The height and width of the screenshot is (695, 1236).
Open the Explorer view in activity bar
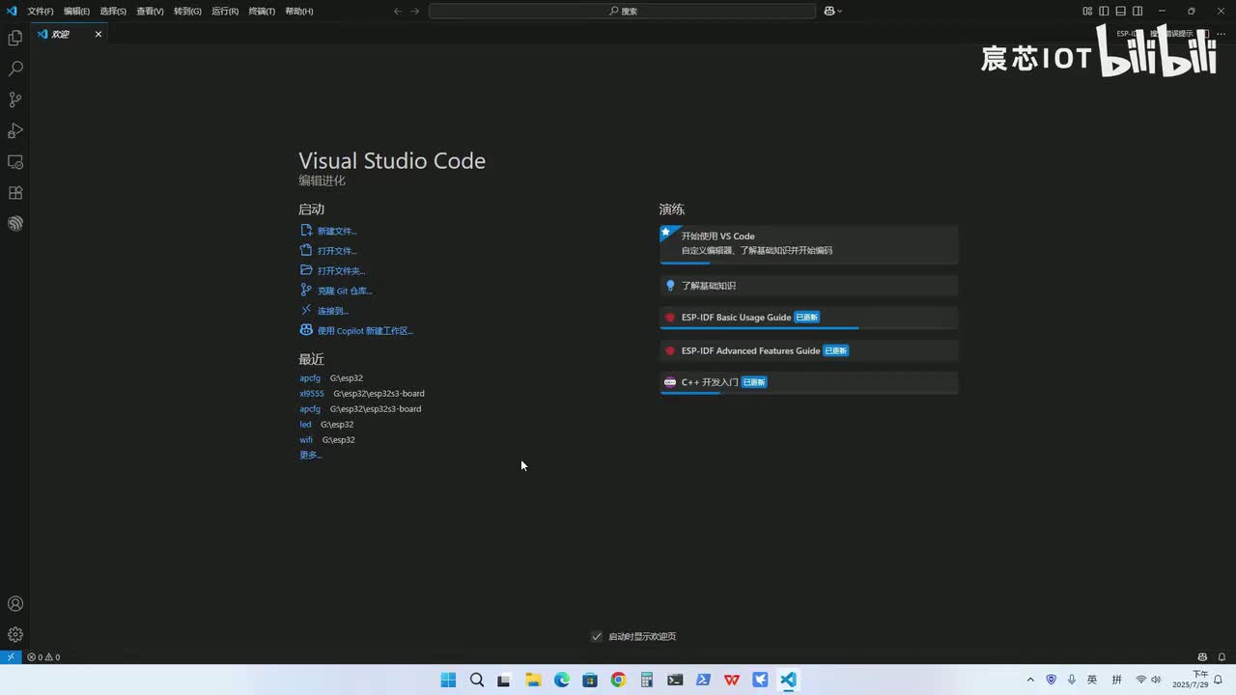pos(15,39)
